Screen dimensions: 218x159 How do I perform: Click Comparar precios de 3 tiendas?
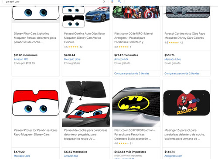[132, 74]
